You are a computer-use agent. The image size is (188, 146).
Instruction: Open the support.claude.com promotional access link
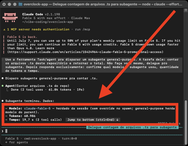pyautogui.click(x=85, y=52)
